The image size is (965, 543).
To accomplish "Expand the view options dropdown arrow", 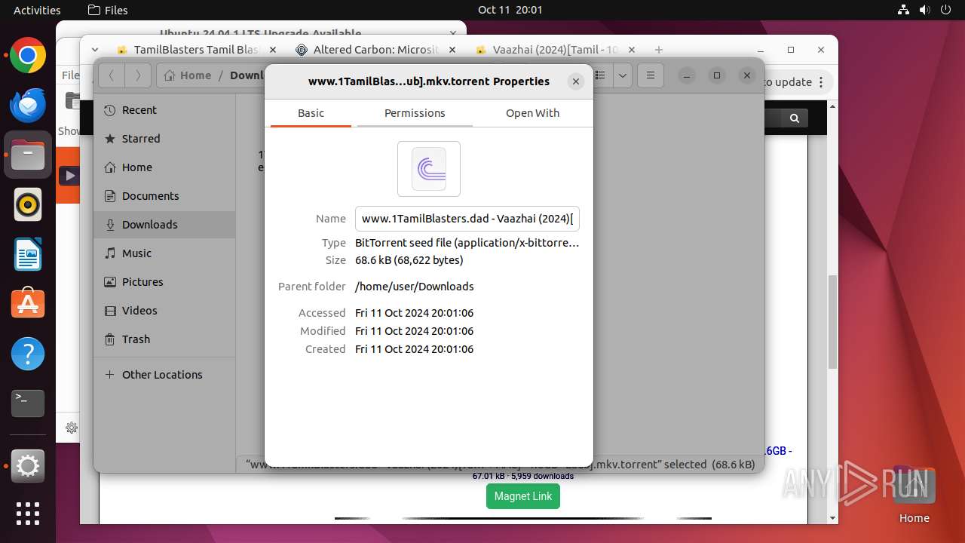I will (622, 75).
